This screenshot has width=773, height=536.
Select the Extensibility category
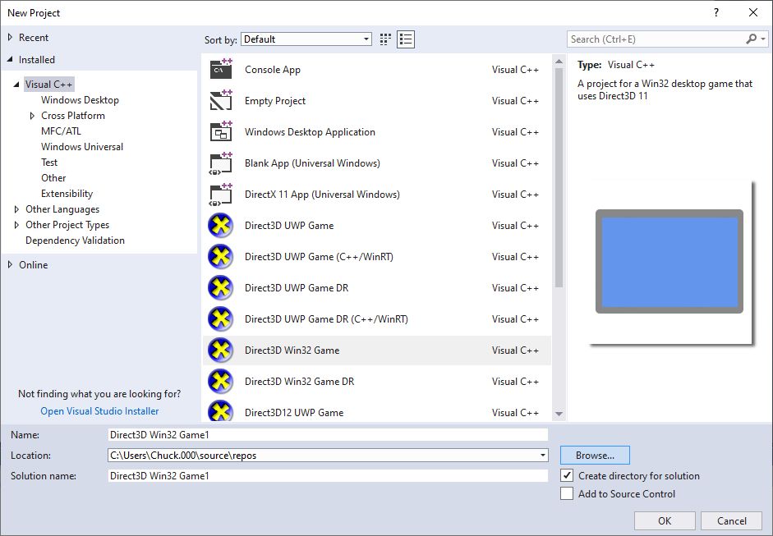coord(67,194)
